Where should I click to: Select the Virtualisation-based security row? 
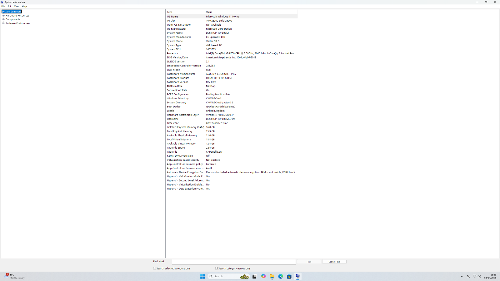pos(232,160)
